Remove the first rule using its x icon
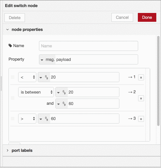Image resolution: width=161 pixels, height=168 pixels. tap(141, 77)
